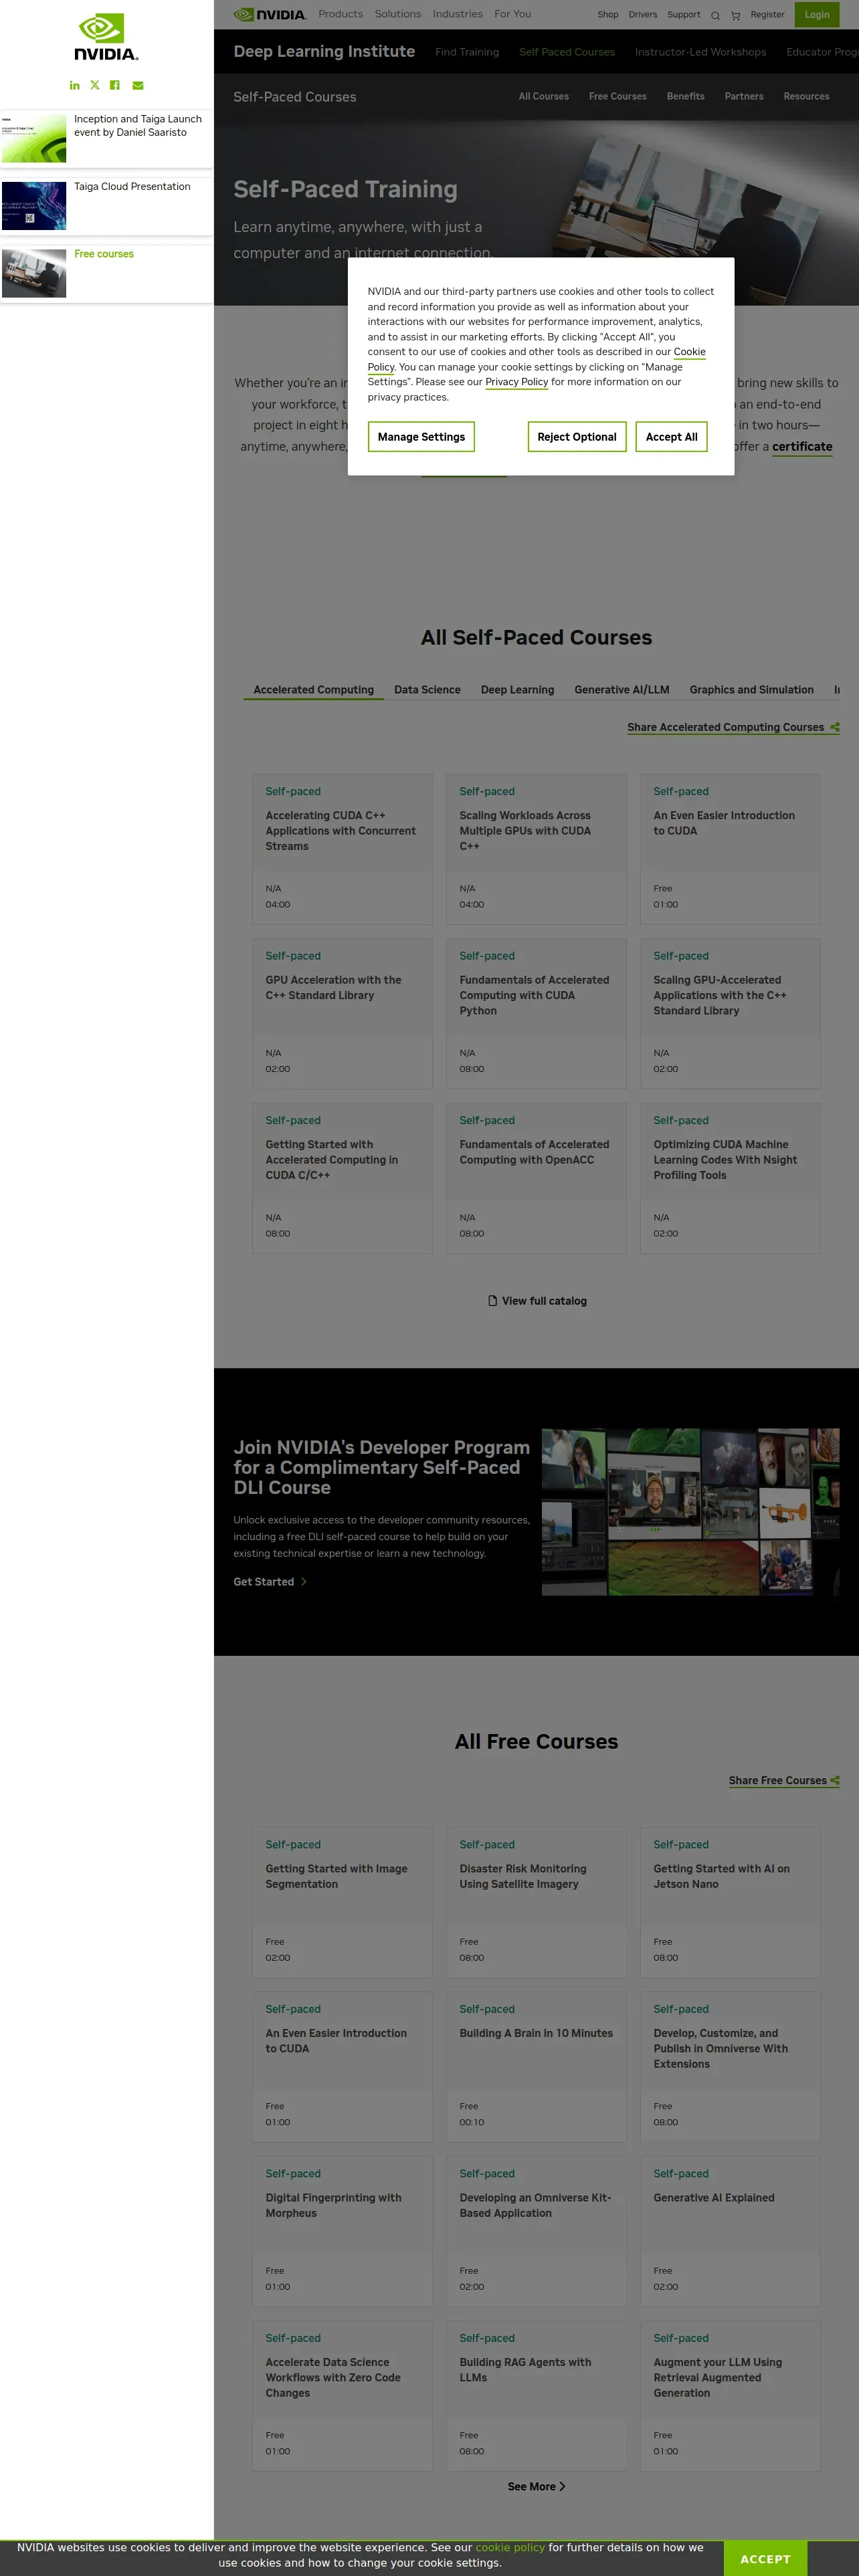The height and width of the screenshot is (2576, 859).
Task: Click the green ACCEPT cookie banner button
Action: click(765, 2559)
